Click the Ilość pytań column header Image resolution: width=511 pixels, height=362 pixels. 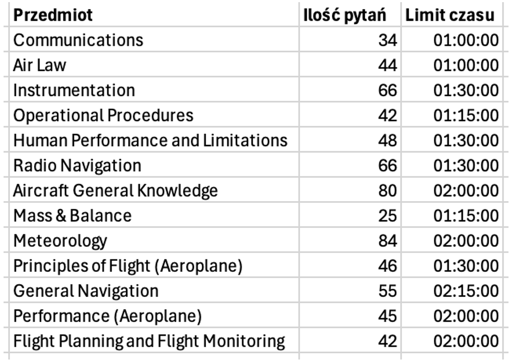[350, 14]
